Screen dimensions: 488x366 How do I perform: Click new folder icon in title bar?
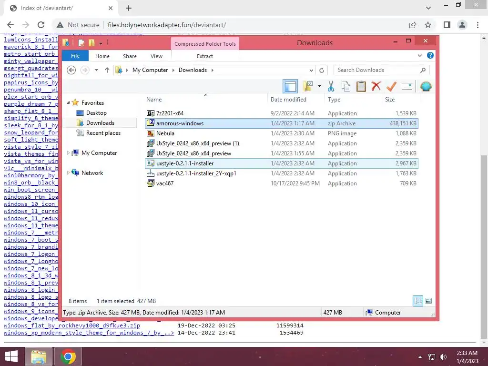[91, 43]
